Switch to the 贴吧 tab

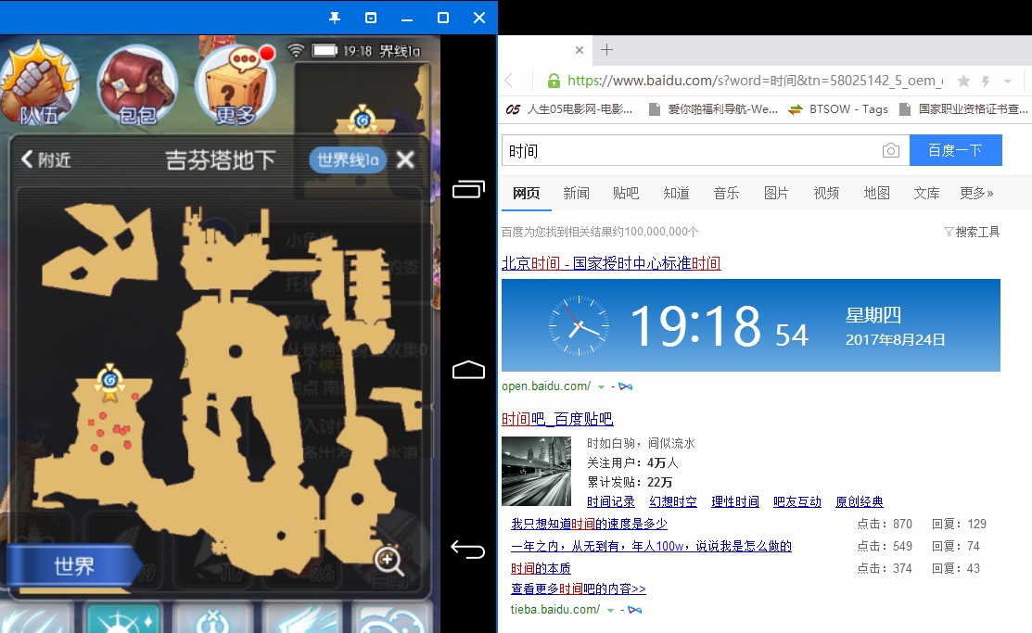(x=626, y=193)
